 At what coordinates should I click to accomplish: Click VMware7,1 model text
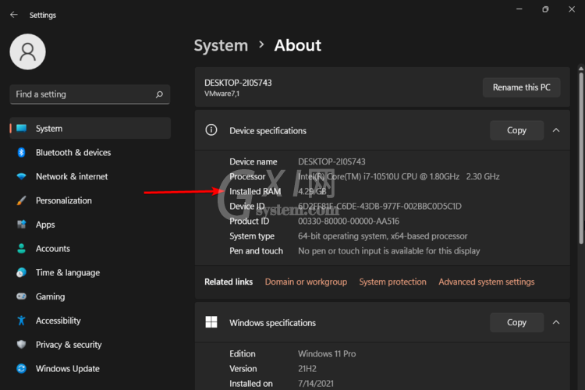[222, 94]
